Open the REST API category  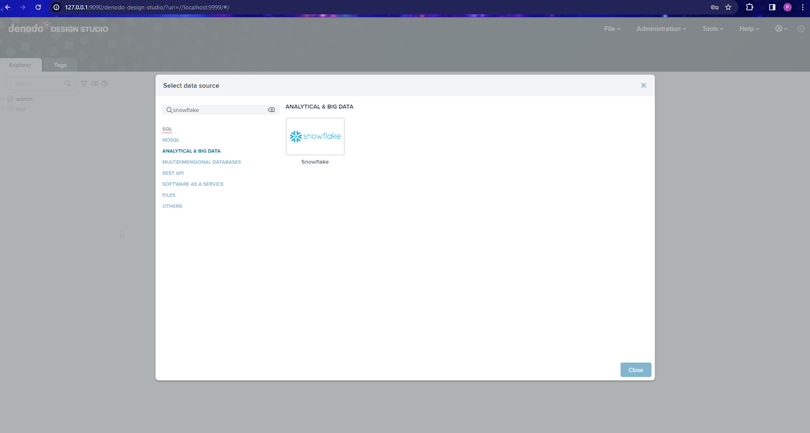click(173, 173)
